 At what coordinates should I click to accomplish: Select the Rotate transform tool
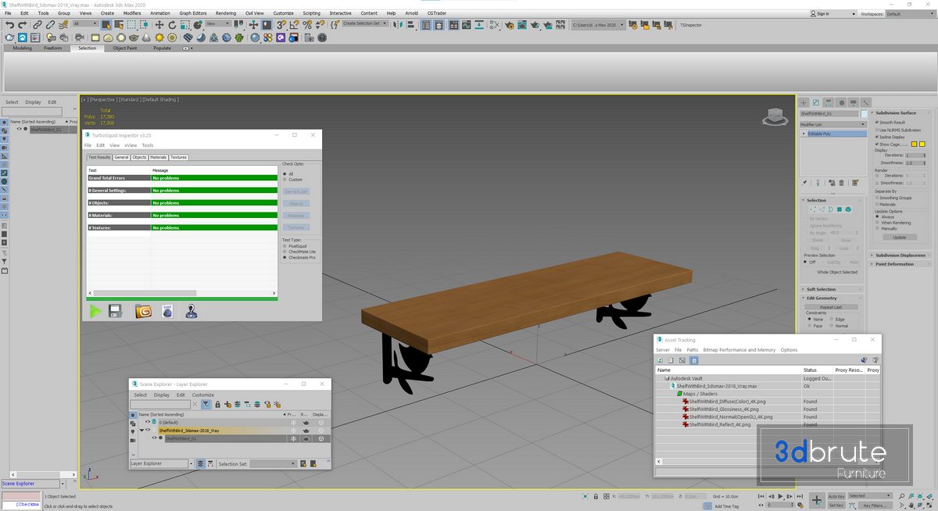[x=172, y=25]
